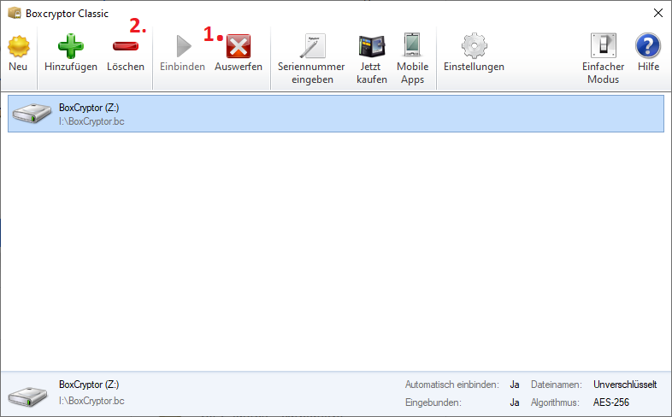Open Einstellungen gear icon

coord(474,45)
